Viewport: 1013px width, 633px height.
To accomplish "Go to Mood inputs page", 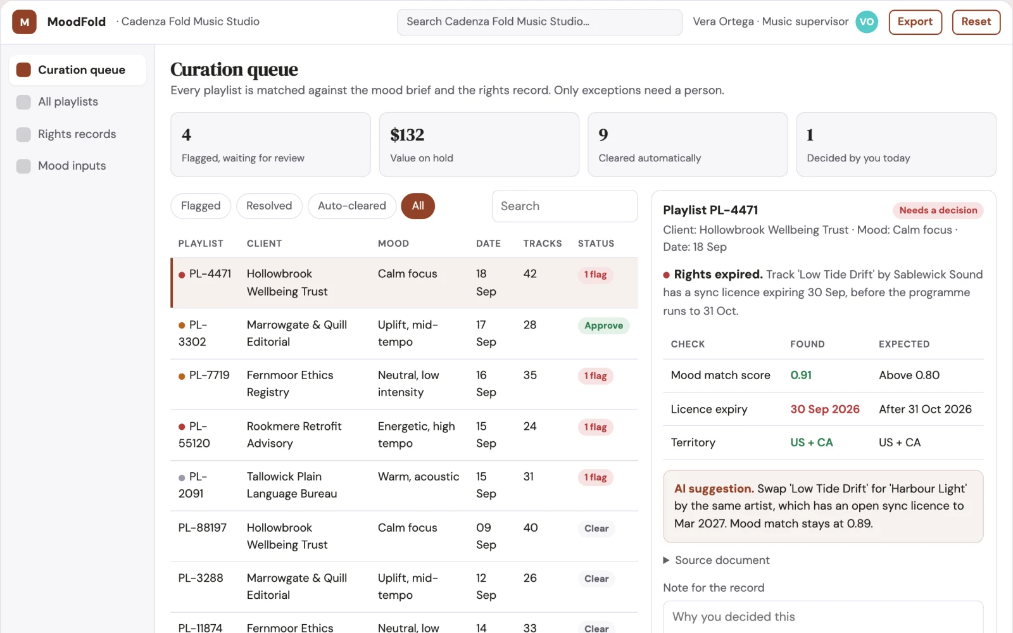I will pyautogui.click(x=77, y=166).
